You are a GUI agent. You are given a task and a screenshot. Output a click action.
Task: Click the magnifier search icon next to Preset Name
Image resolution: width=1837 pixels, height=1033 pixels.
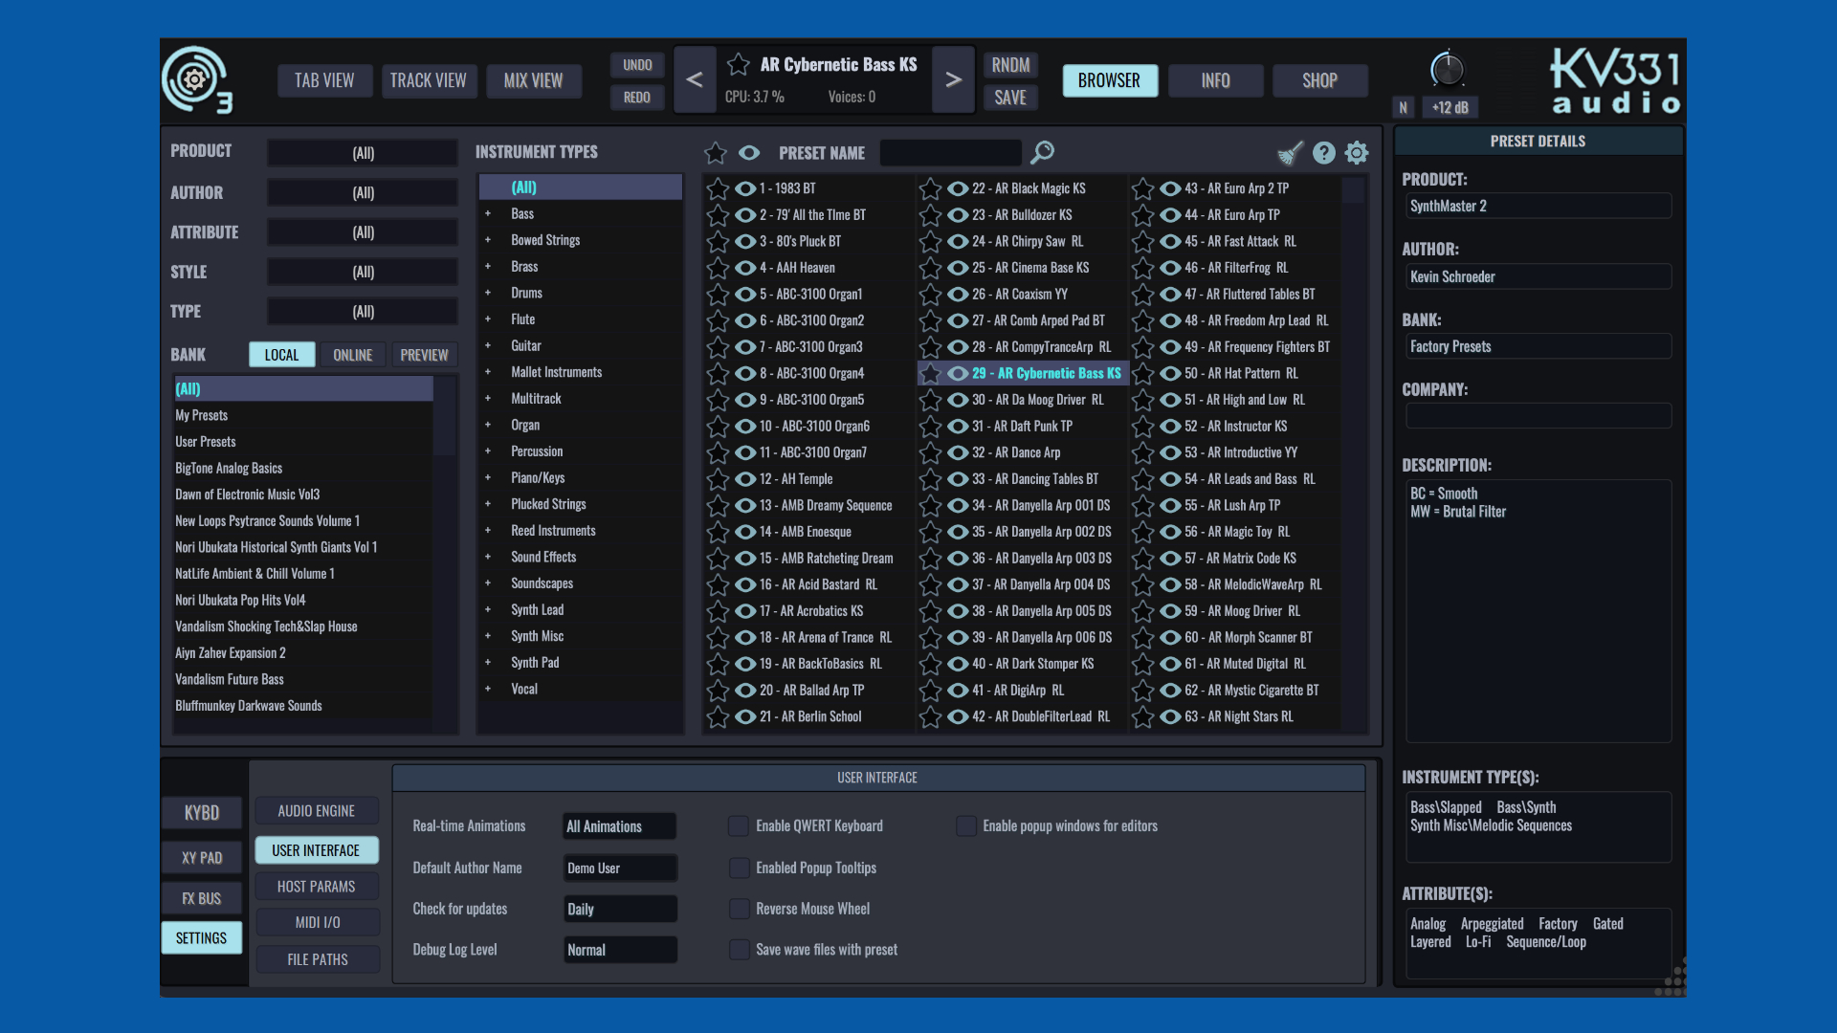click(1042, 152)
